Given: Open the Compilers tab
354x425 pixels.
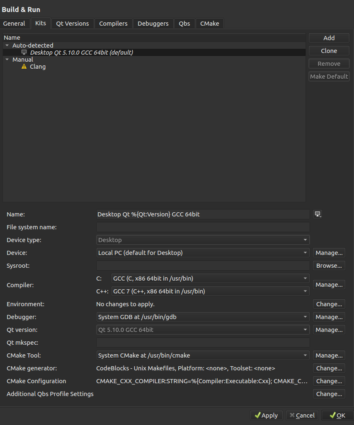Looking at the screenshot, I should (113, 24).
